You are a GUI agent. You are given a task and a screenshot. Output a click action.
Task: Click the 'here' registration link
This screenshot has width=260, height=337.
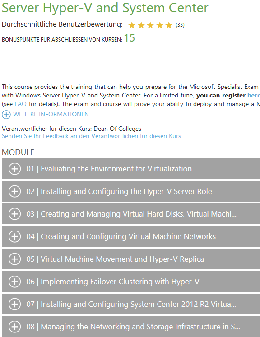254,96
